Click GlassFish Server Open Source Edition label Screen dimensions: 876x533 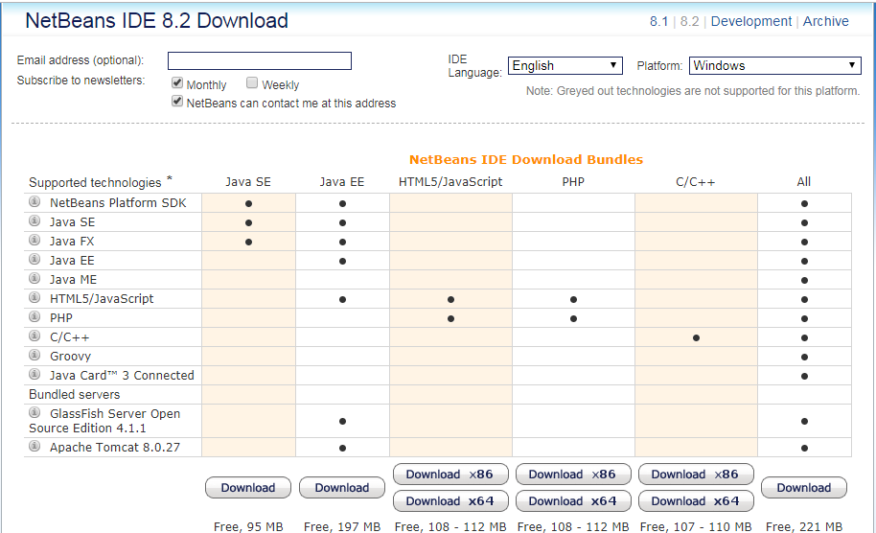(104, 421)
